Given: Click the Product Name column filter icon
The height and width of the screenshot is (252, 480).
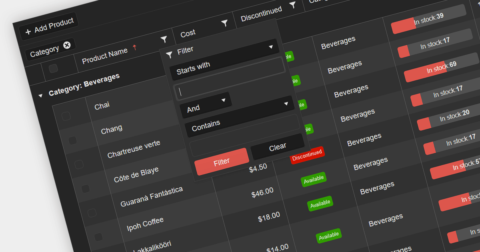Looking at the screenshot, I should click(x=164, y=39).
